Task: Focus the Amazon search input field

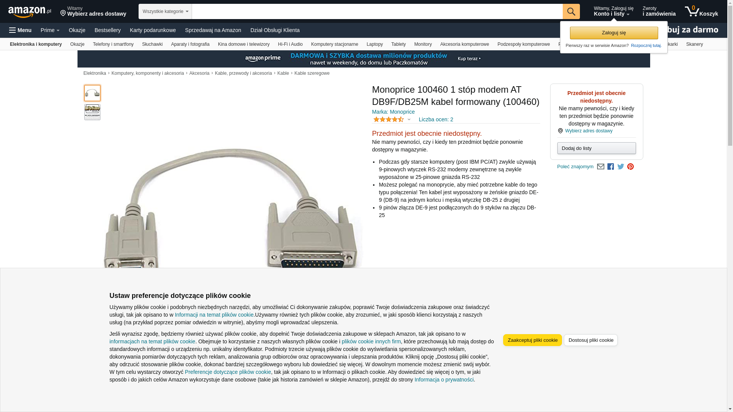Action: [377, 11]
